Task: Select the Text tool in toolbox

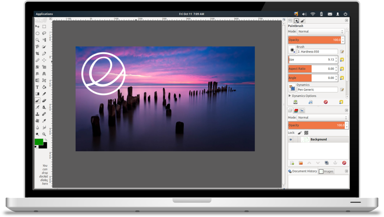Action: tap(37, 87)
